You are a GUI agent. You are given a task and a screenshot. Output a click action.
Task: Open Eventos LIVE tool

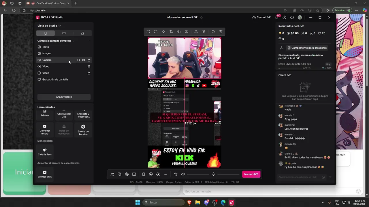coord(45,174)
